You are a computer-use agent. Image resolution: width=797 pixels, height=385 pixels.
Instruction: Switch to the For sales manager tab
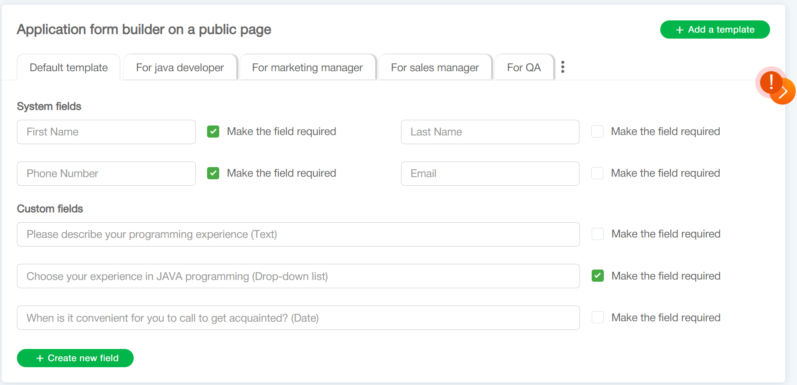[435, 68]
